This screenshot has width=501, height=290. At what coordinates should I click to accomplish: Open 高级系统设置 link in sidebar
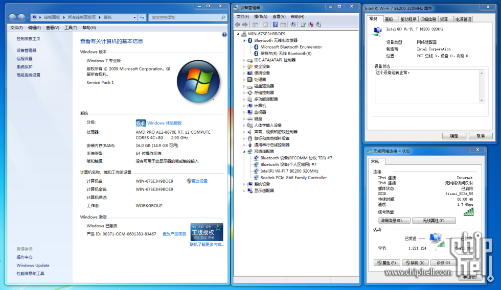(x=29, y=75)
